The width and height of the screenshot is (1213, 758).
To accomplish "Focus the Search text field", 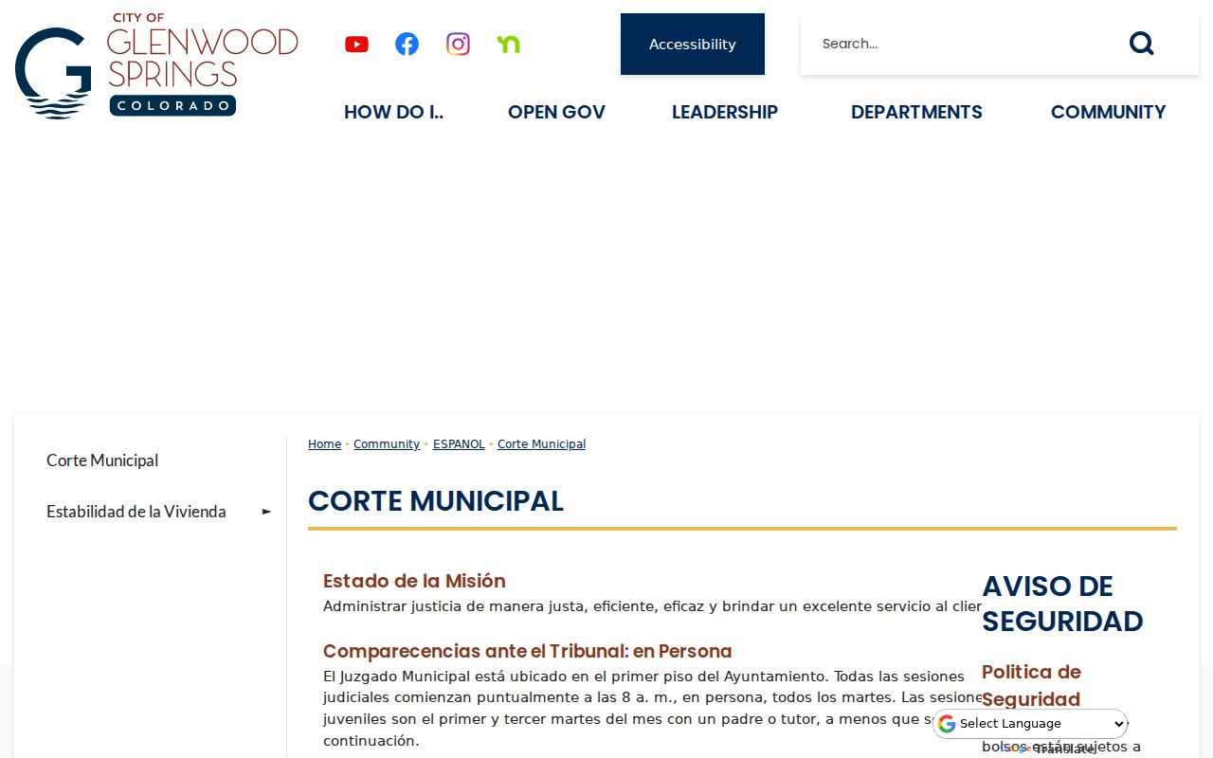I will point(957,44).
